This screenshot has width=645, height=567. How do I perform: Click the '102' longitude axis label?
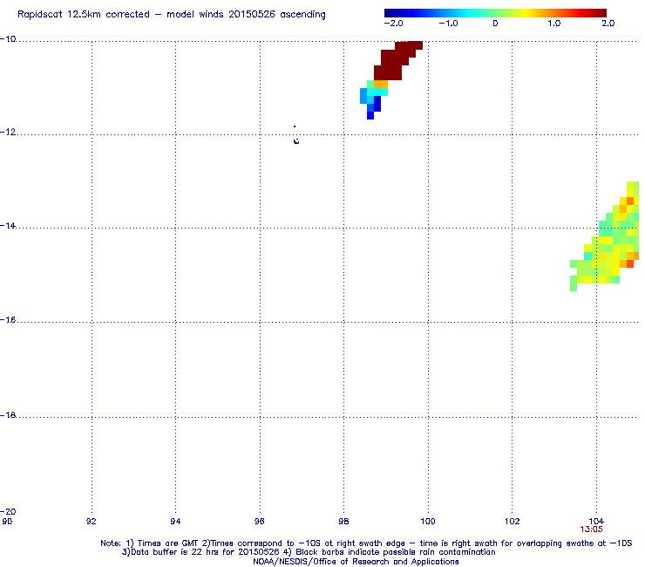point(513,522)
